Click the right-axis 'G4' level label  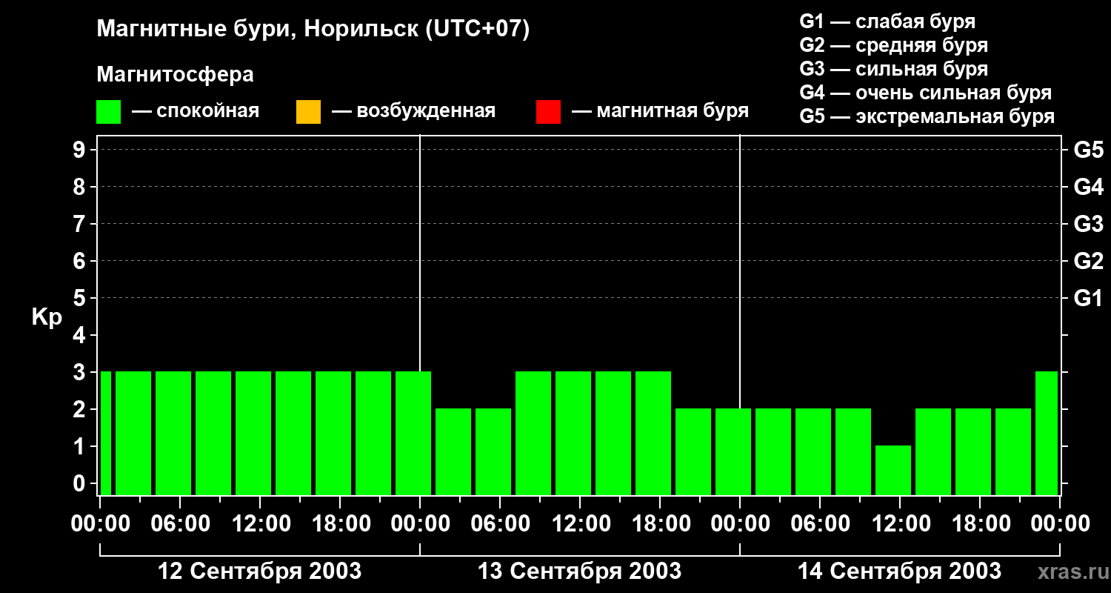pyautogui.click(x=1089, y=187)
